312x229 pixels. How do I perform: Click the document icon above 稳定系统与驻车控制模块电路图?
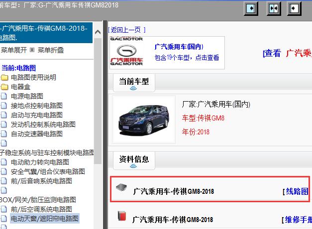click(x=4, y=143)
